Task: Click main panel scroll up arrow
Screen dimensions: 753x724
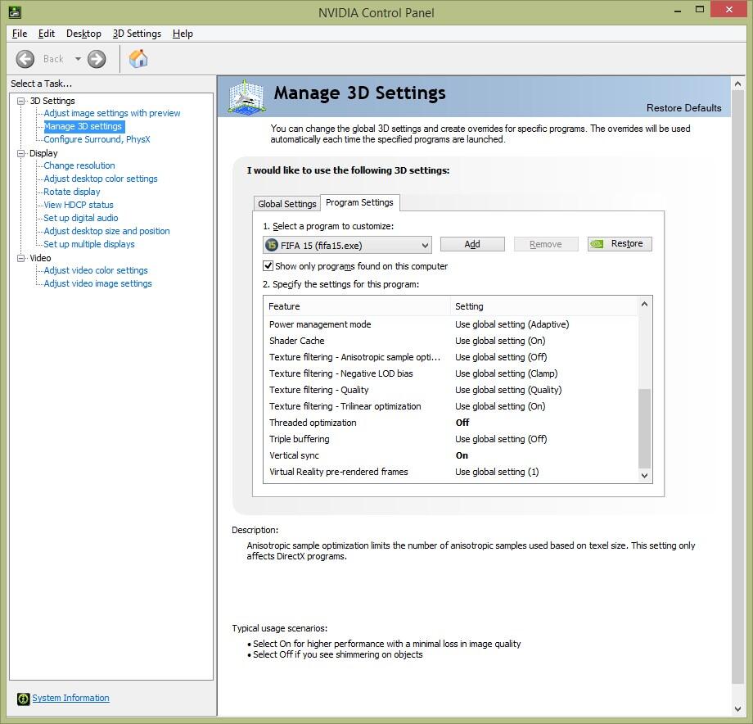Action: (x=737, y=84)
